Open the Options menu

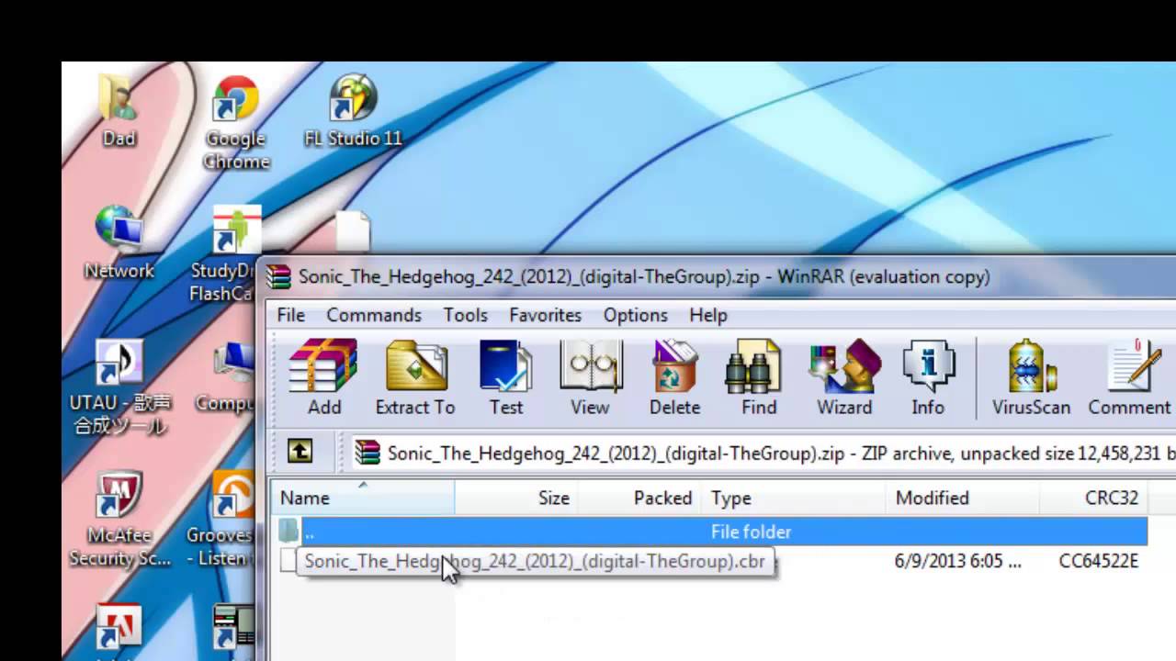pyautogui.click(x=636, y=315)
